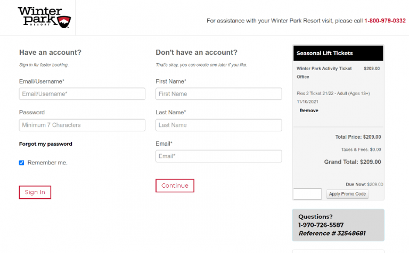Submit with the Sign In button
409x253 pixels.
pos(35,192)
